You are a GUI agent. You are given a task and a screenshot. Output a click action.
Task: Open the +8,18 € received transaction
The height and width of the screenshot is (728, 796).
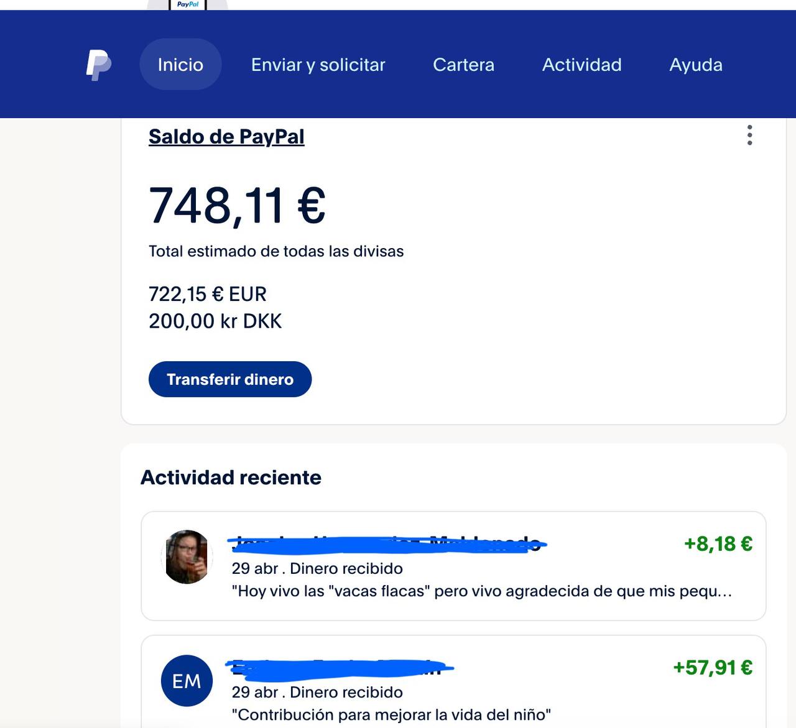[x=453, y=566]
